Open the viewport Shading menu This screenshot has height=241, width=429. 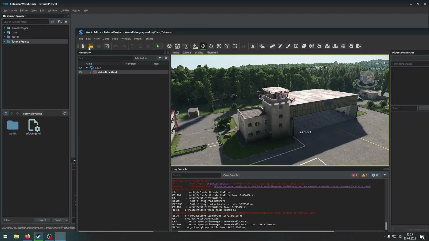[199, 53]
